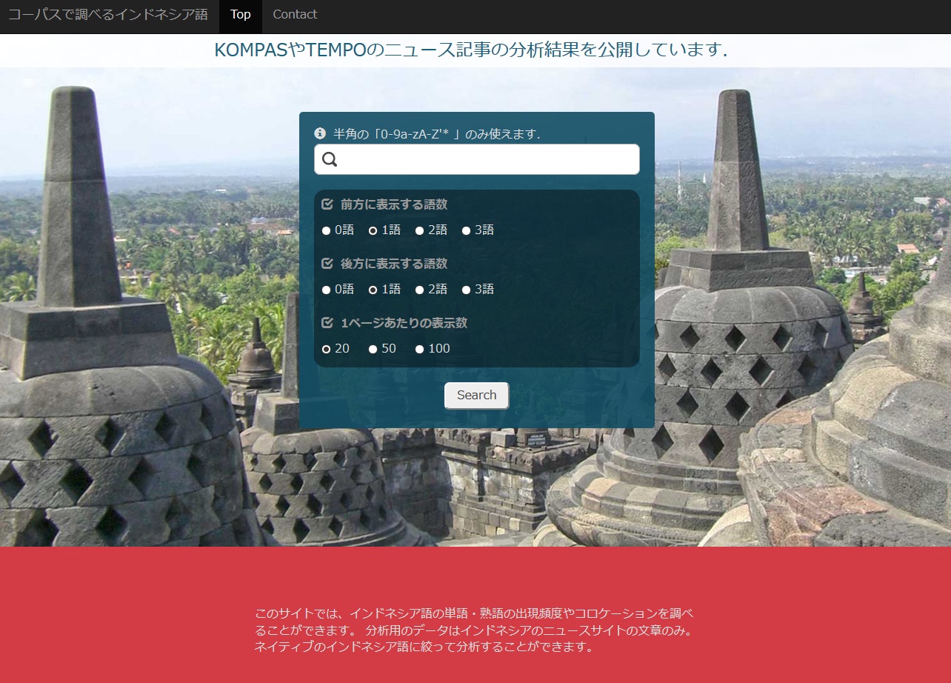Image resolution: width=951 pixels, height=683 pixels.
Task: Click the 1ページあたりの表示数 label
Action: pos(404,323)
